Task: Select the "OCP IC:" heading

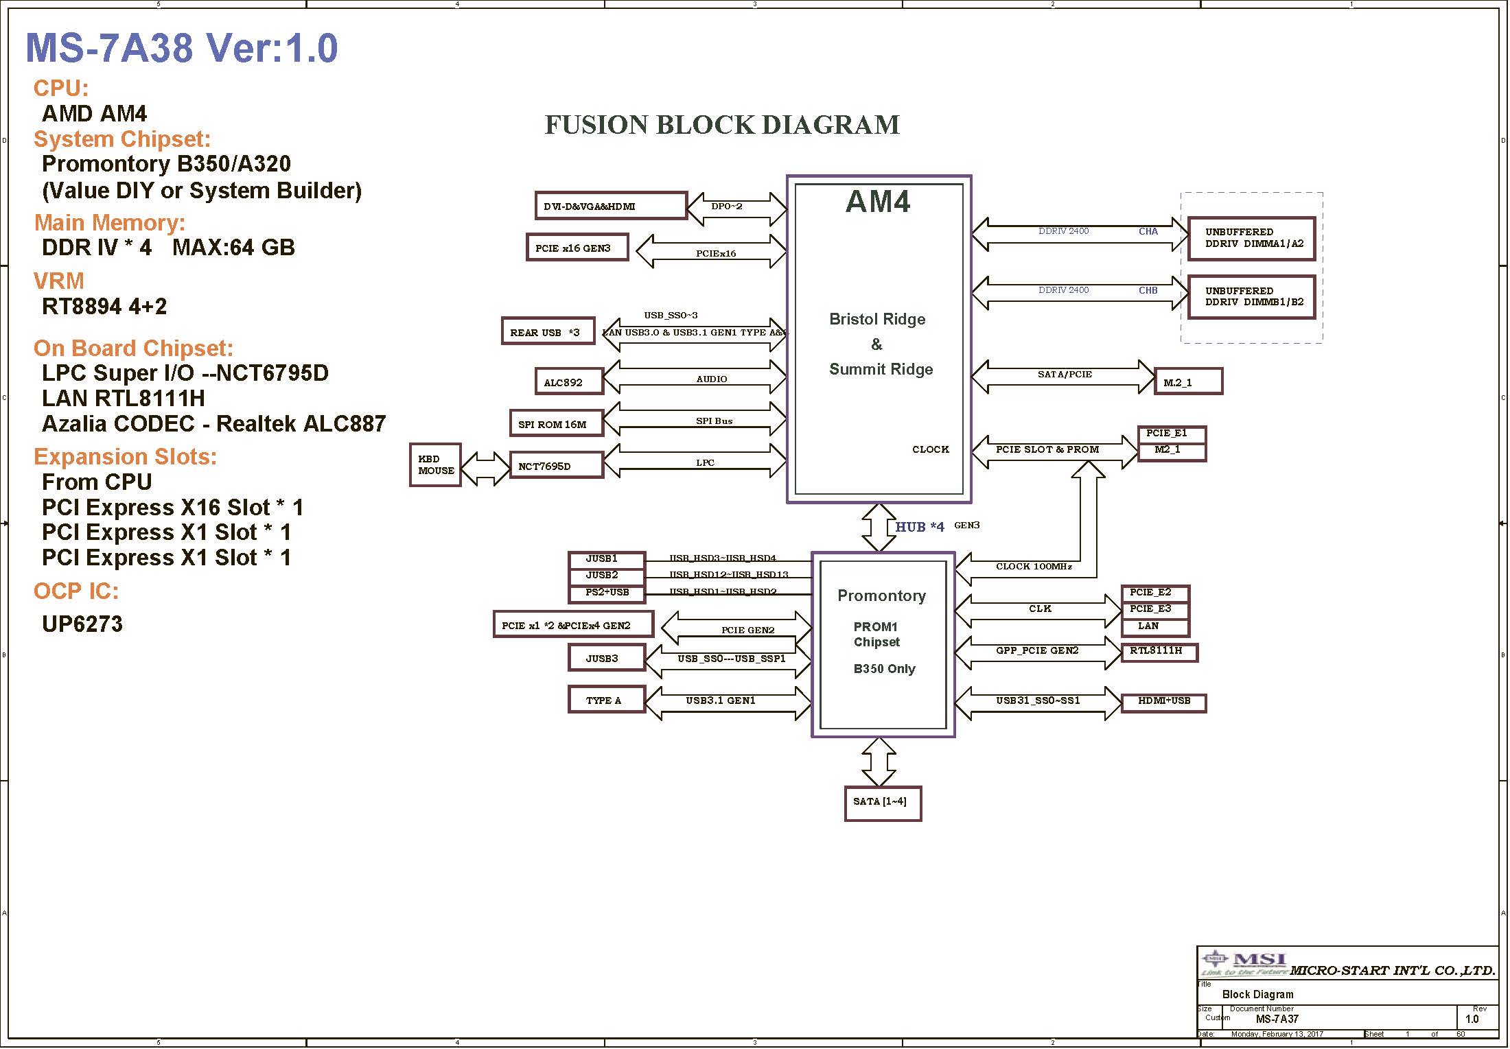Action: pyautogui.click(x=76, y=591)
